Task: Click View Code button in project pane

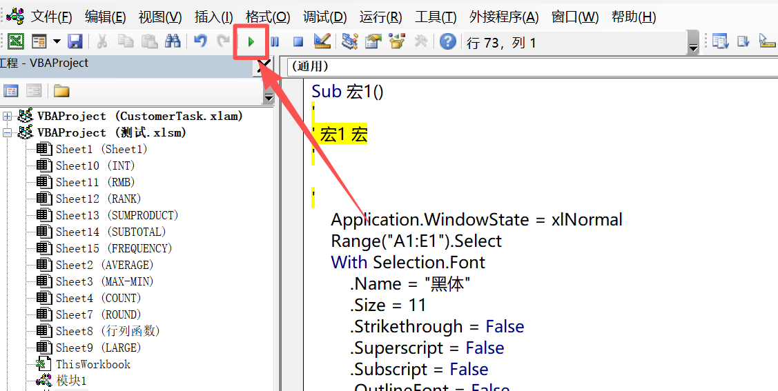Action: pos(11,91)
